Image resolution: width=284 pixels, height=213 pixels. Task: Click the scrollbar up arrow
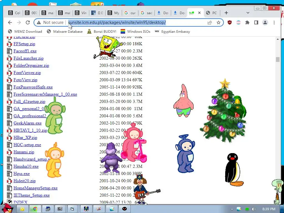pos(278,39)
